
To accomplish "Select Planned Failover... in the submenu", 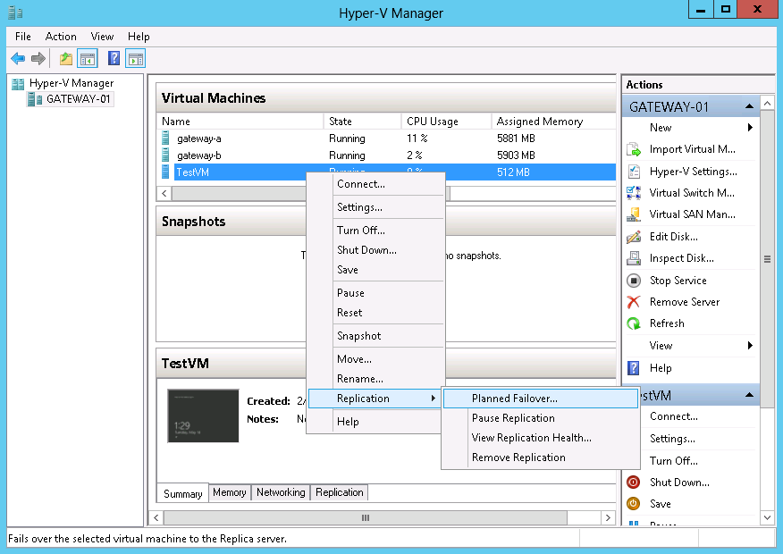I will click(540, 399).
